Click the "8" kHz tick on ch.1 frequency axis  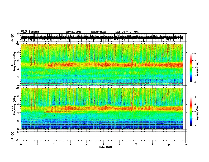click(x=18, y=52)
